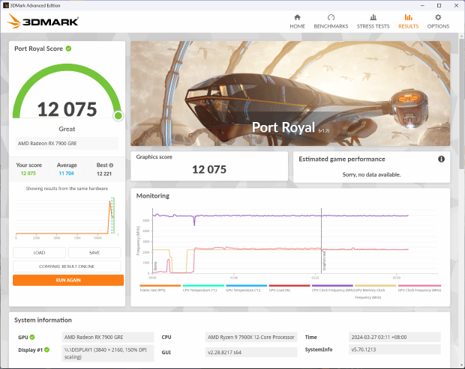465x369 pixels.
Task: Click the System information heading
Action: click(x=43, y=320)
